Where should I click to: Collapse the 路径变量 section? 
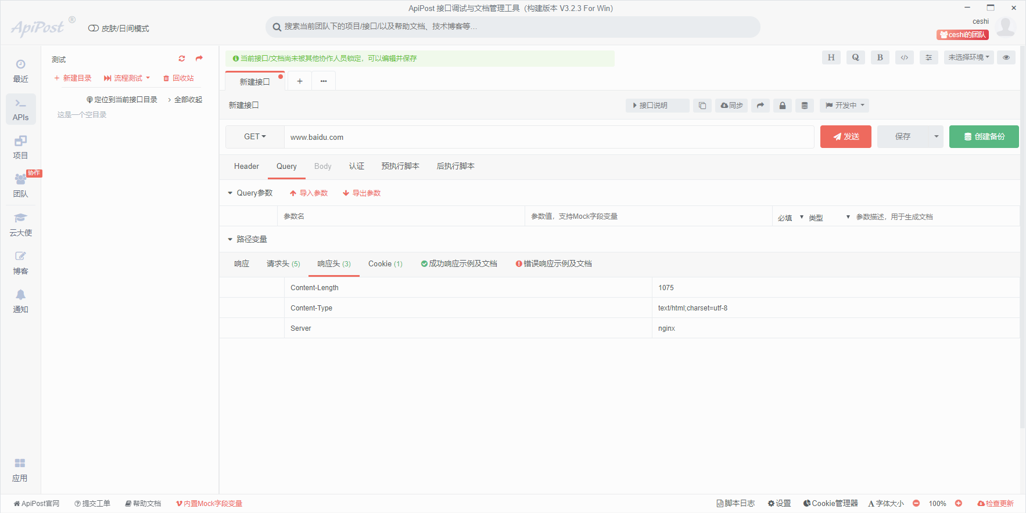(x=230, y=240)
